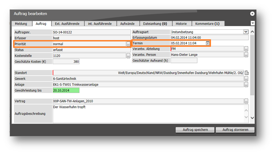Click the Kostenstelle field 1120

tap(89, 56)
